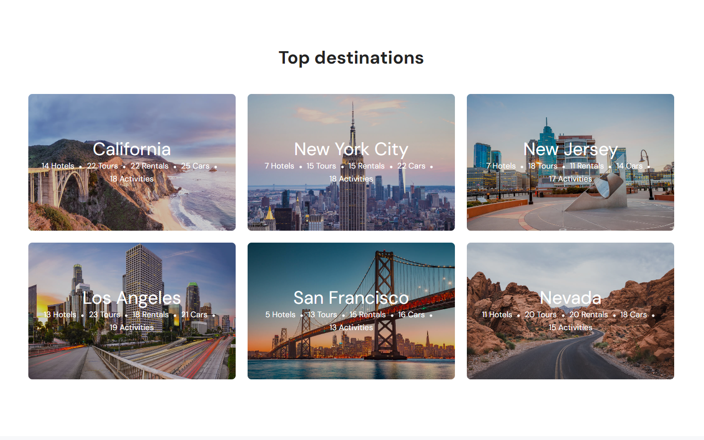Select 15 Tours under New York City

point(321,166)
